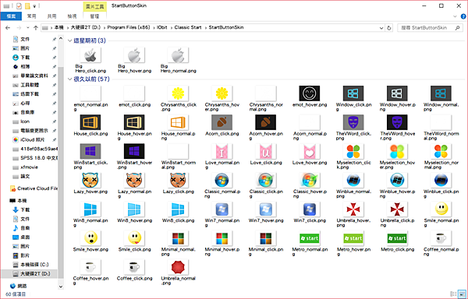Screen dimensions: 468x299
Task: Go back with the back arrow
Action: coord(8,28)
